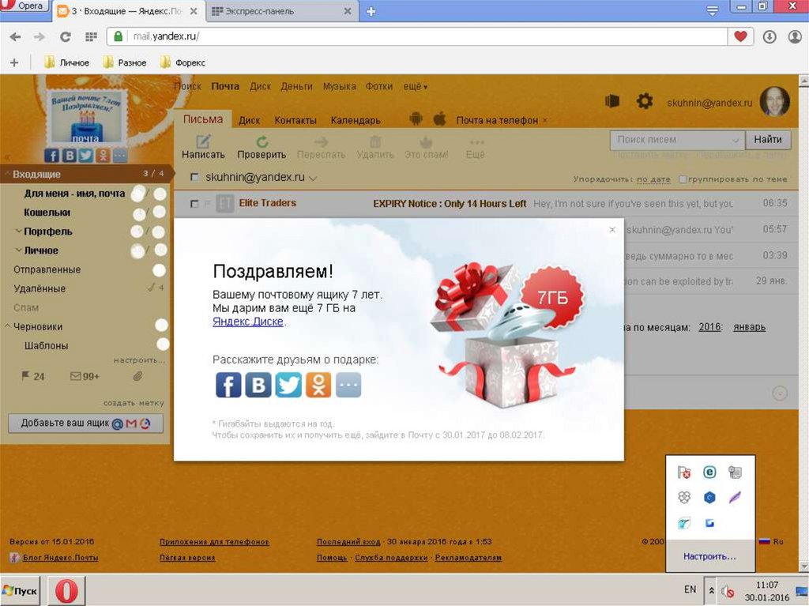This screenshot has height=606, width=809.
Task: Collapse the Личное mail folder
Action: [x=19, y=250]
